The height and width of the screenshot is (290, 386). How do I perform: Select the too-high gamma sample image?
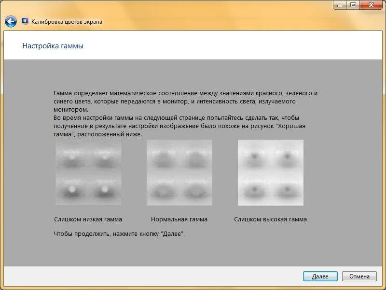(271, 173)
